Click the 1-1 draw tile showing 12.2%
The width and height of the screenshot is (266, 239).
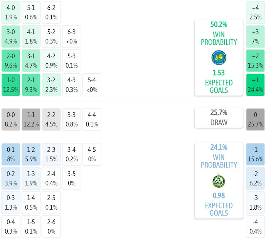(31, 120)
